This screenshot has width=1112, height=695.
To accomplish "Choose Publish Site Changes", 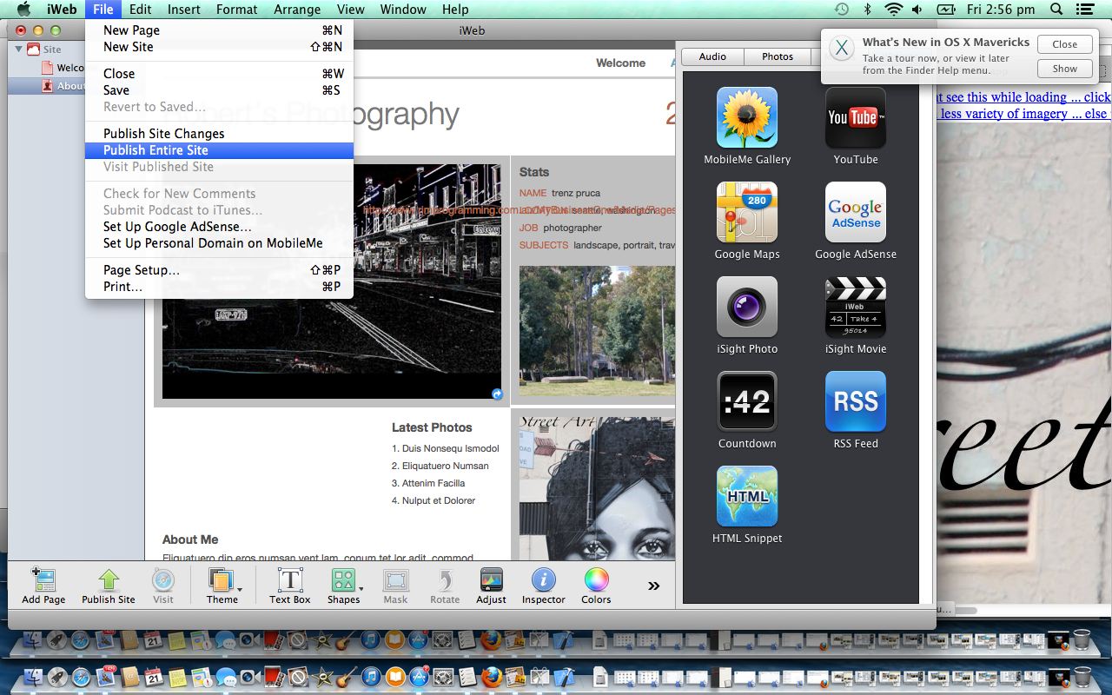I will 219,134.
